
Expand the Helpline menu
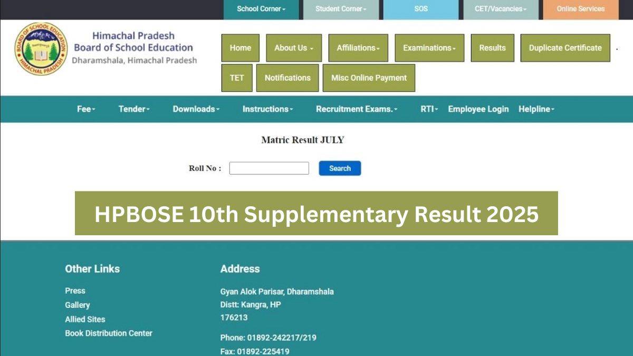(536, 109)
